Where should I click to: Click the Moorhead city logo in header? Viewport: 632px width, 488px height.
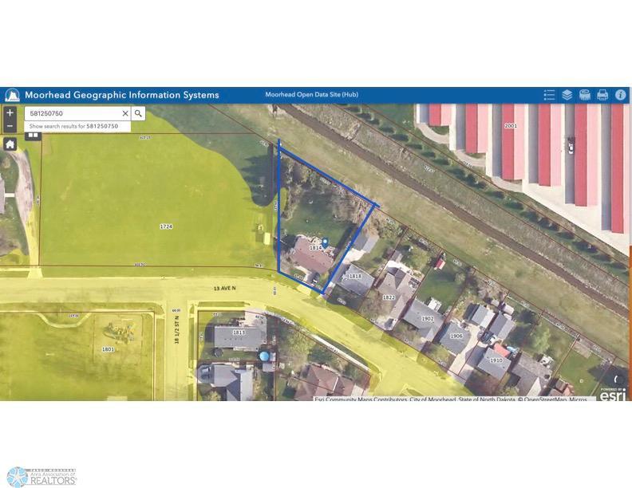click(12, 96)
